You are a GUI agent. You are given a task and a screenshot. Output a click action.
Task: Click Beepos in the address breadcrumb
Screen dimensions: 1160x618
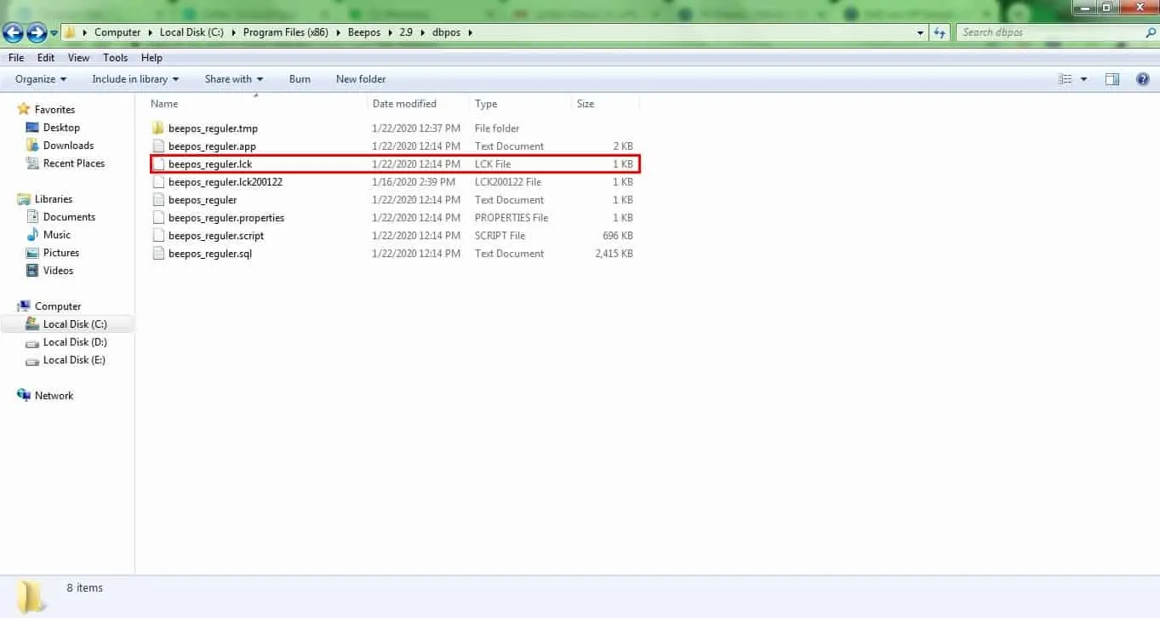click(x=363, y=32)
